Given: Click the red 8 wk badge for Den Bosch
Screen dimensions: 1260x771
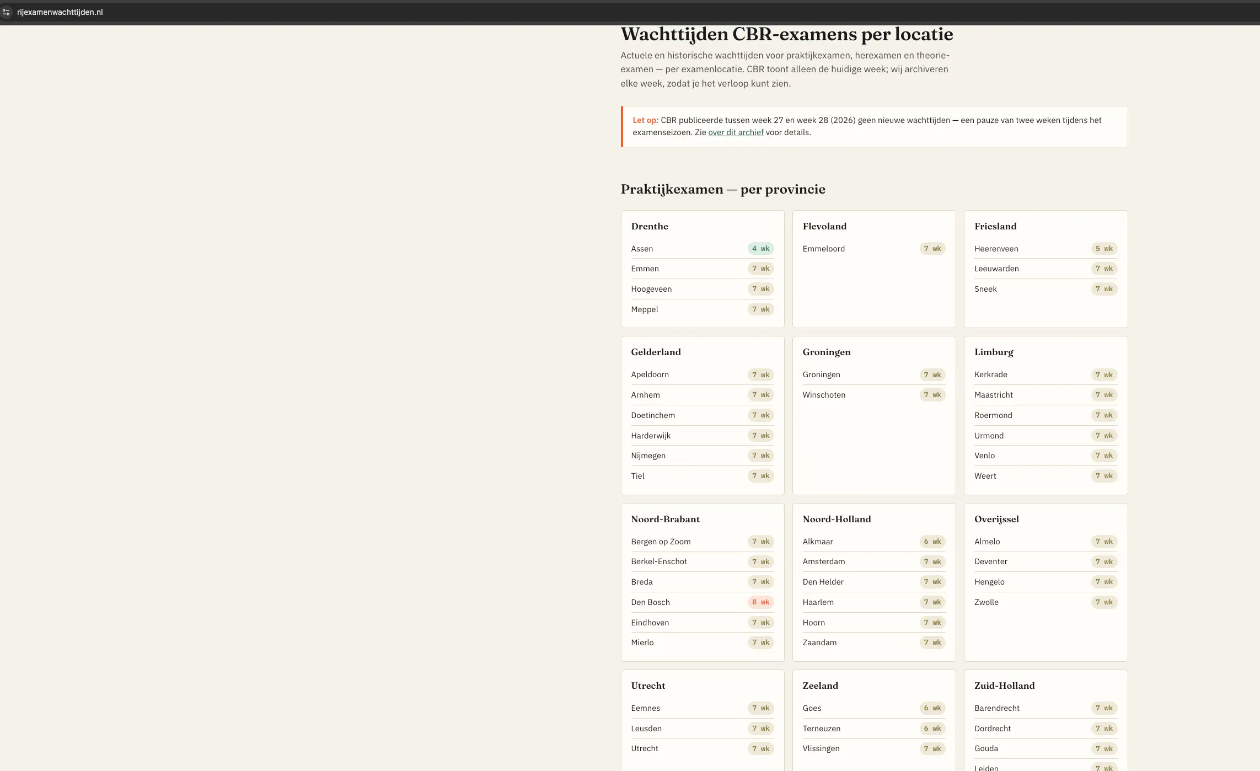Looking at the screenshot, I should [760, 602].
